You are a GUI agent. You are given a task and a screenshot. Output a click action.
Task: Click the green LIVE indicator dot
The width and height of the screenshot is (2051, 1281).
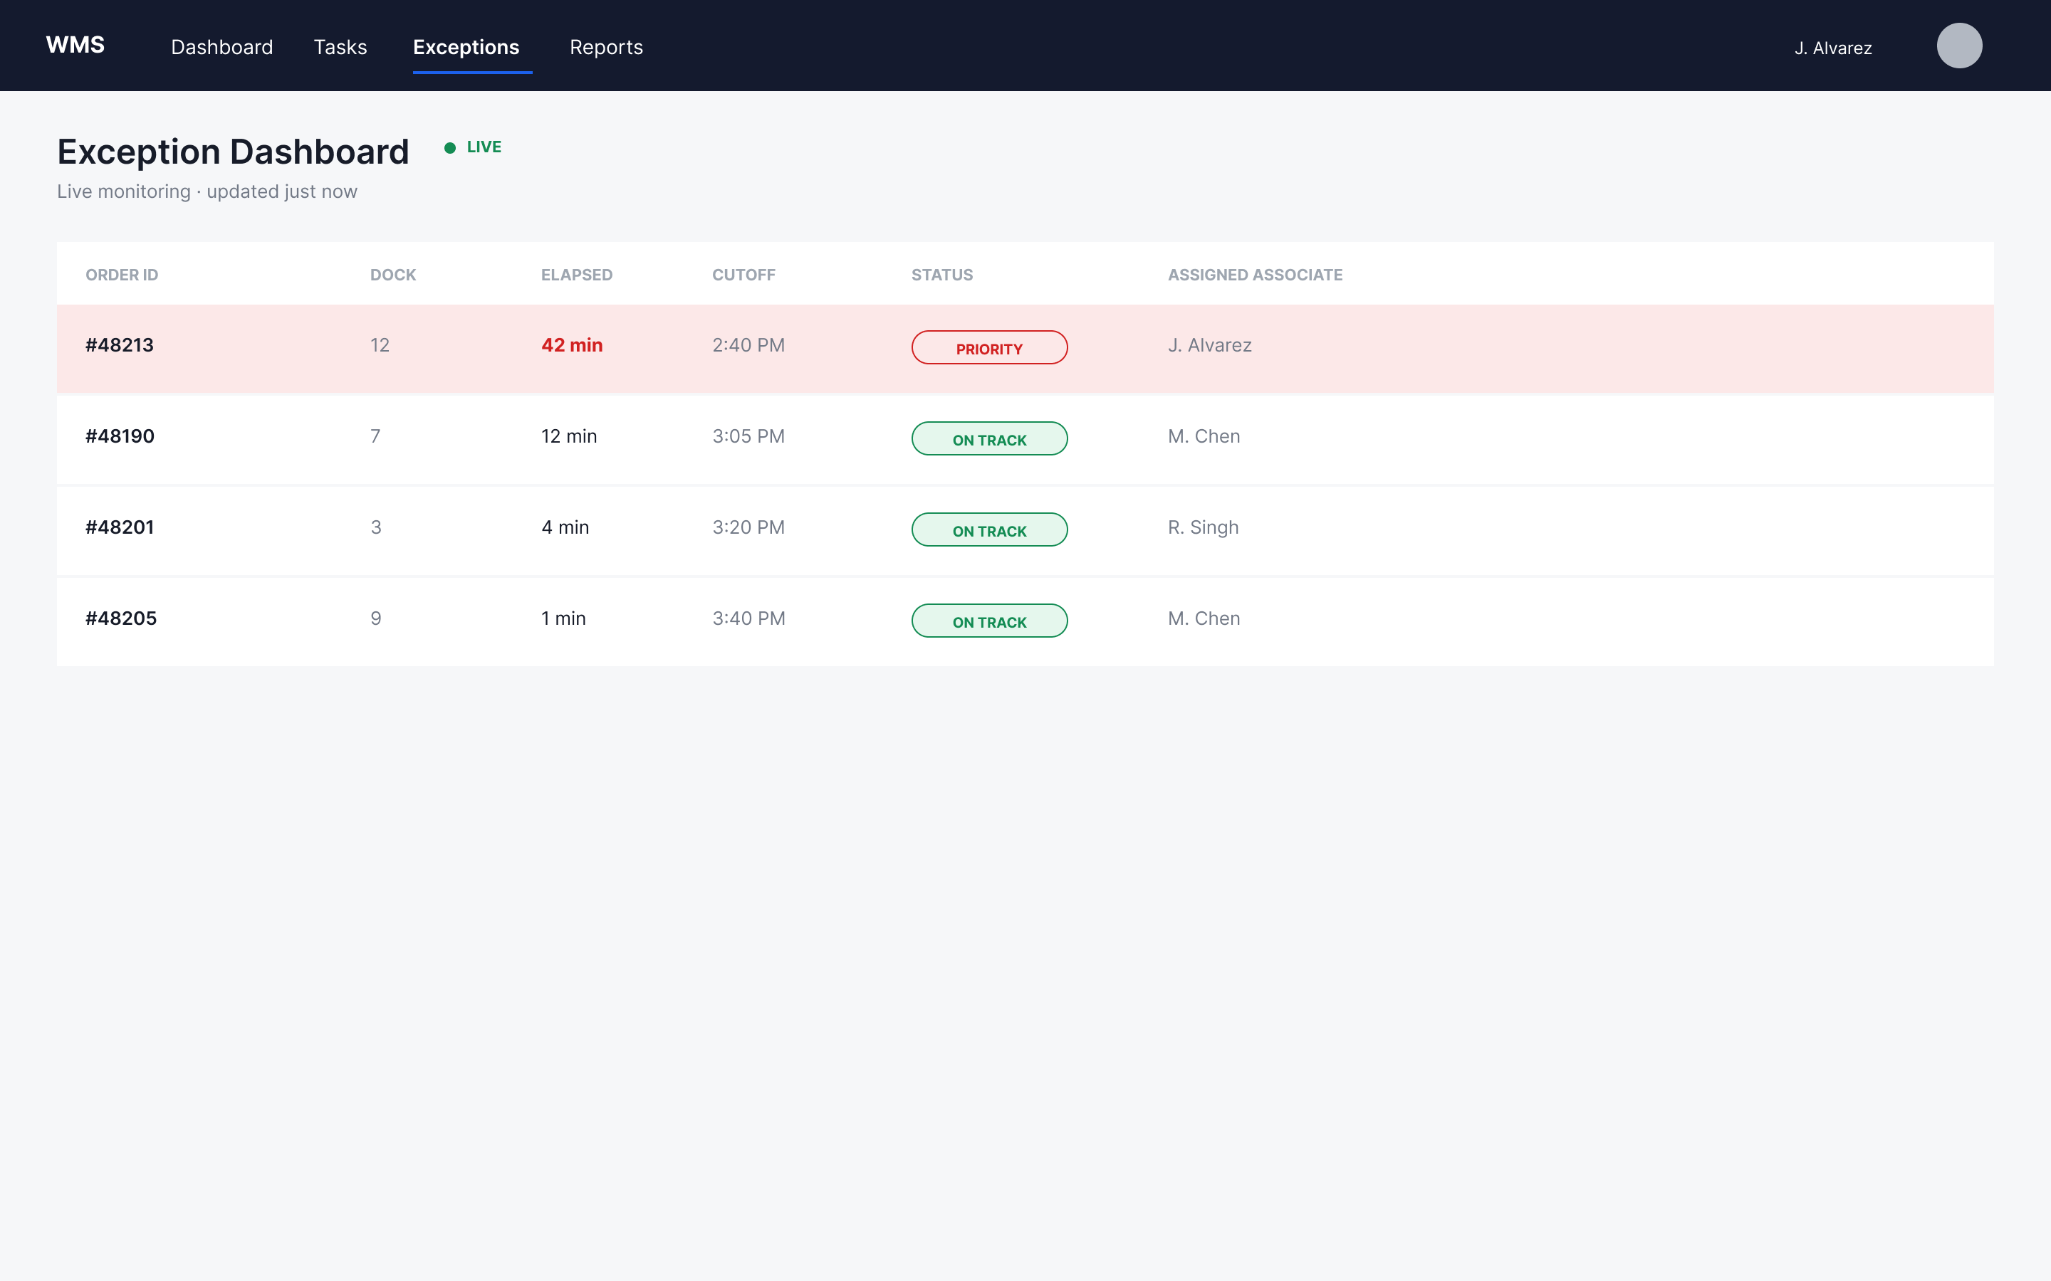[x=450, y=147]
